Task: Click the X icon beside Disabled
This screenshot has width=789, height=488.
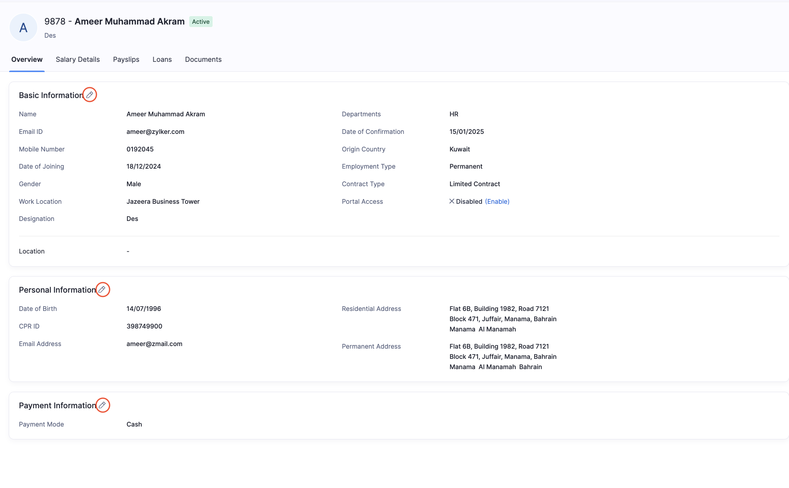Action: [452, 201]
